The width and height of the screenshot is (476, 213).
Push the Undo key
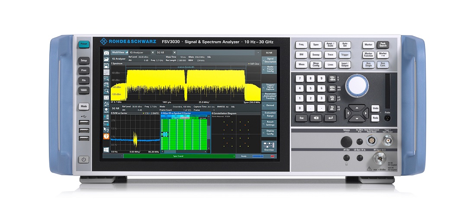376,108
